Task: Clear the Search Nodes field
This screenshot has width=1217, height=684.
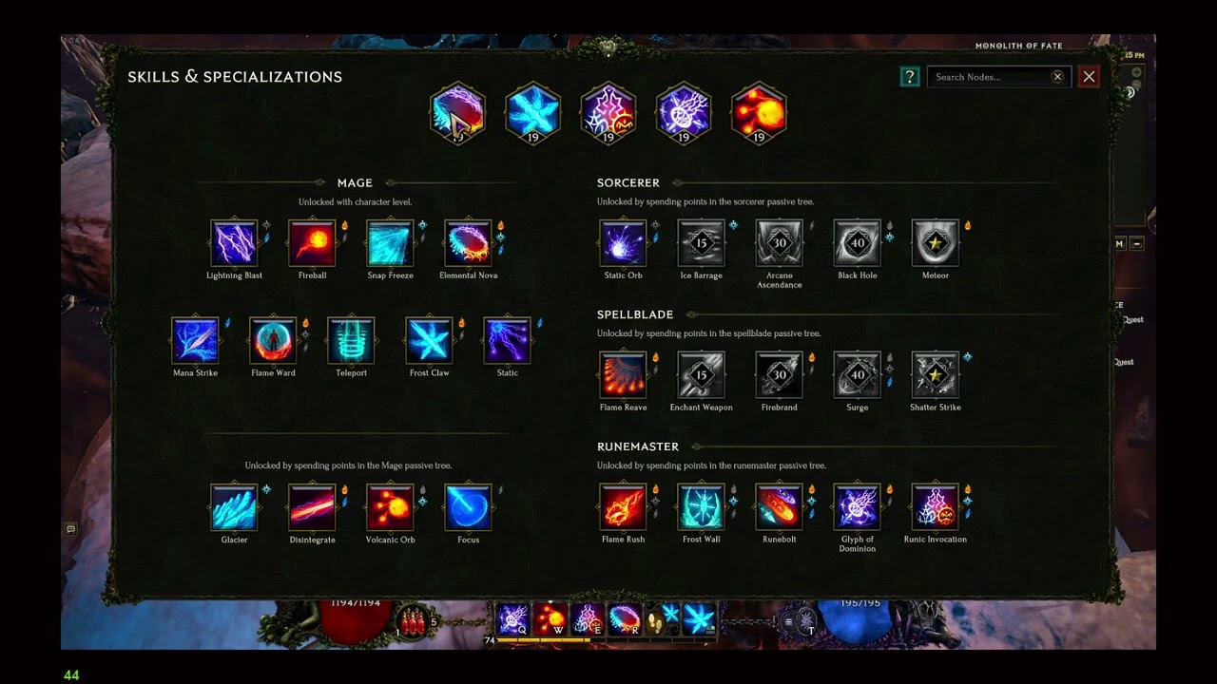Action: tap(1057, 77)
